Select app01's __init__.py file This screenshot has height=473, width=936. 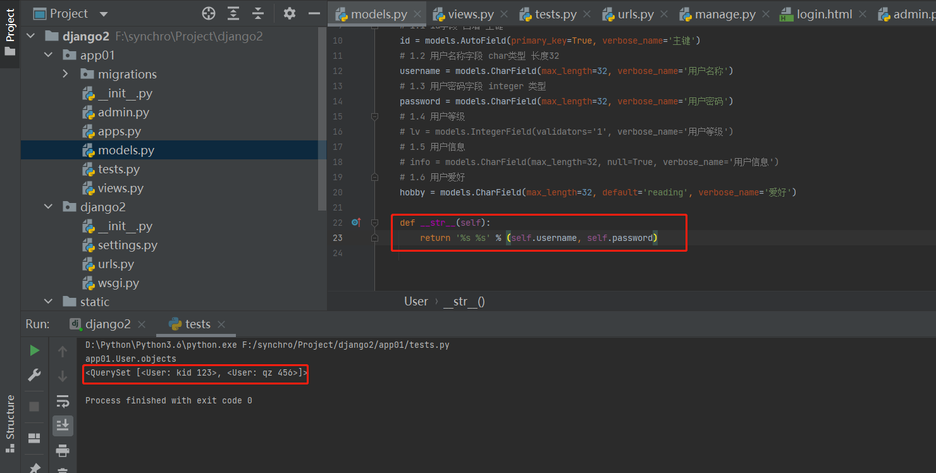(x=125, y=94)
